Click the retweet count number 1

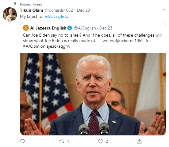click(68, 141)
